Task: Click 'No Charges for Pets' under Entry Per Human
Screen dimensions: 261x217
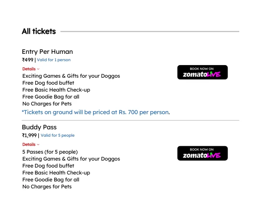Action: (x=47, y=104)
